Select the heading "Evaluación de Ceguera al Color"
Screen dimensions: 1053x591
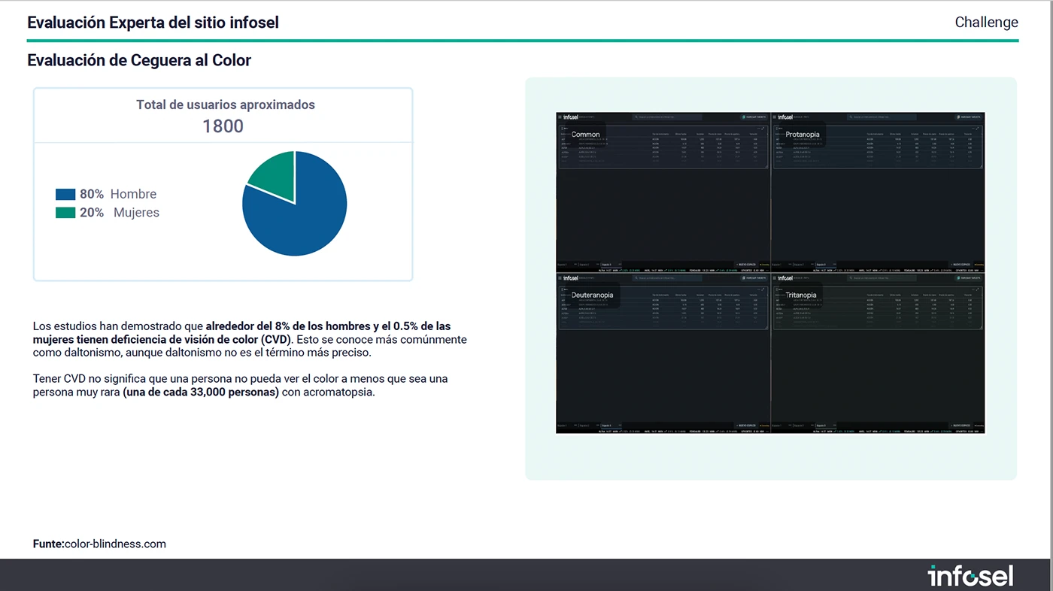pyautogui.click(x=139, y=60)
